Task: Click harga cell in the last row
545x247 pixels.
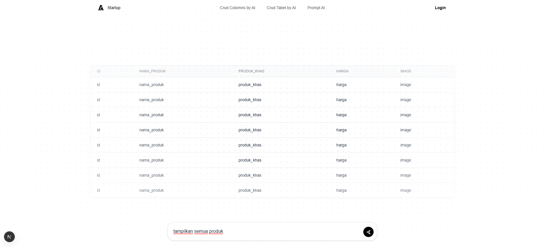Action: click(341, 190)
